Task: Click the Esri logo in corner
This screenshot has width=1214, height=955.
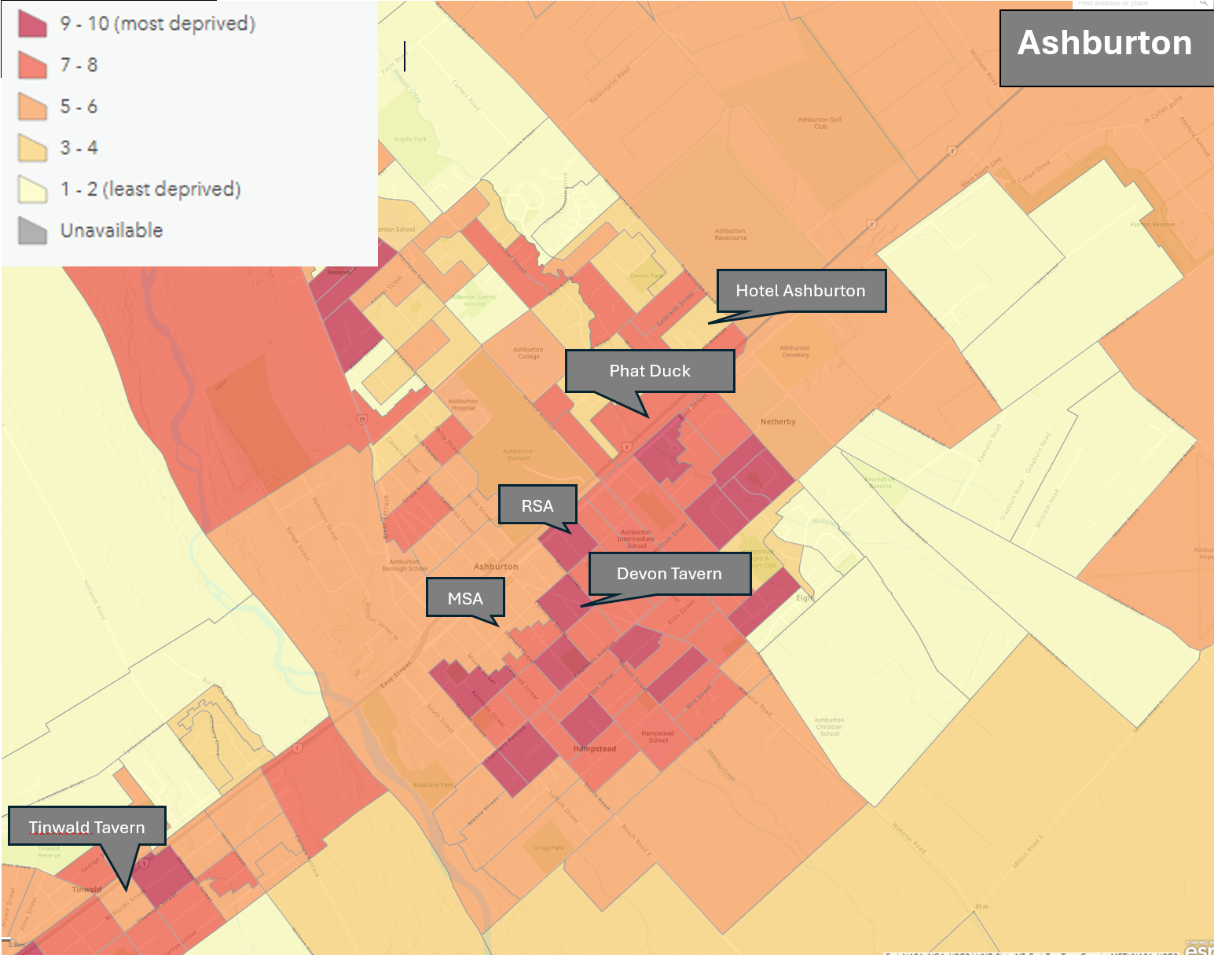Action: (1199, 949)
